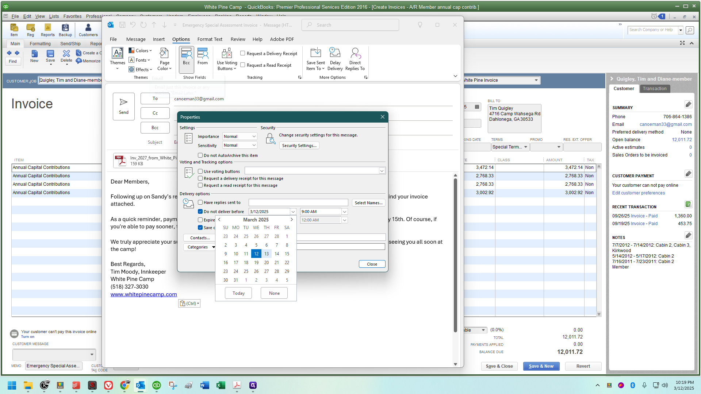Screen dimensions: 701x394
Task: Check Request a read receipt for this message
Action: [200, 185]
